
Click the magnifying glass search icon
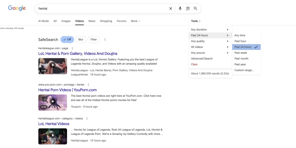[196, 9]
